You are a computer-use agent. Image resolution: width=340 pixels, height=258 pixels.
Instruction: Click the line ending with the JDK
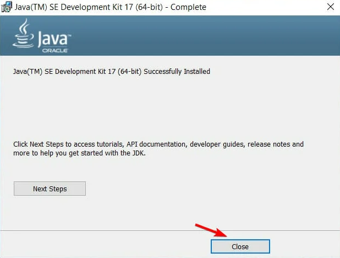tap(79, 153)
